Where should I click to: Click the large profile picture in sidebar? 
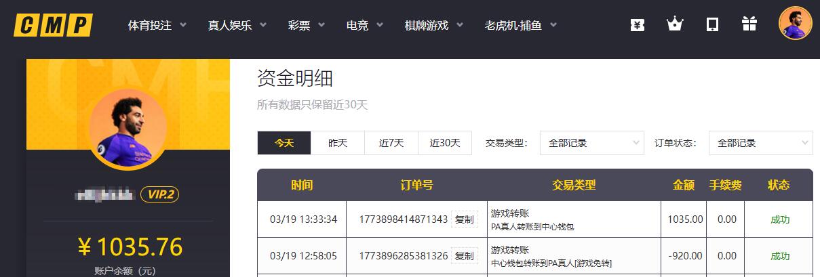[128, 128]
